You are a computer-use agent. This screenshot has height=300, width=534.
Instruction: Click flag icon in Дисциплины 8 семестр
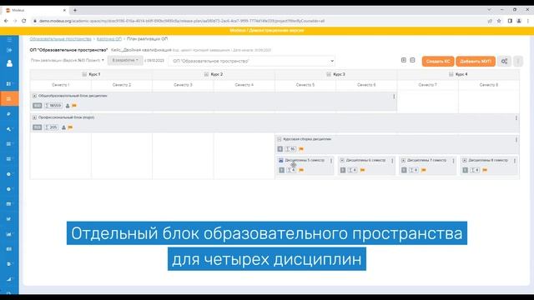pyautogui.click(x=485, y=170)
